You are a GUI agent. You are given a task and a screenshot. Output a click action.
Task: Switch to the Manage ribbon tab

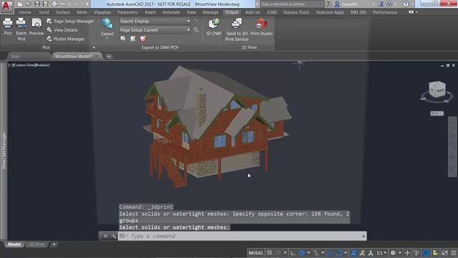coord(210,12)
